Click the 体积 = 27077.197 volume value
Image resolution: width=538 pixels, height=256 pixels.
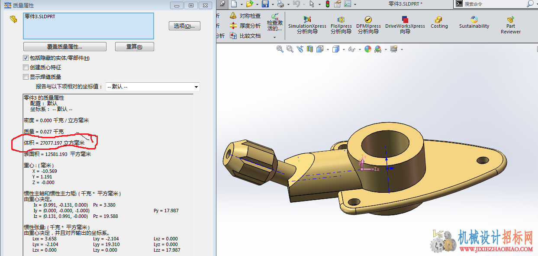tap(54, 143)
